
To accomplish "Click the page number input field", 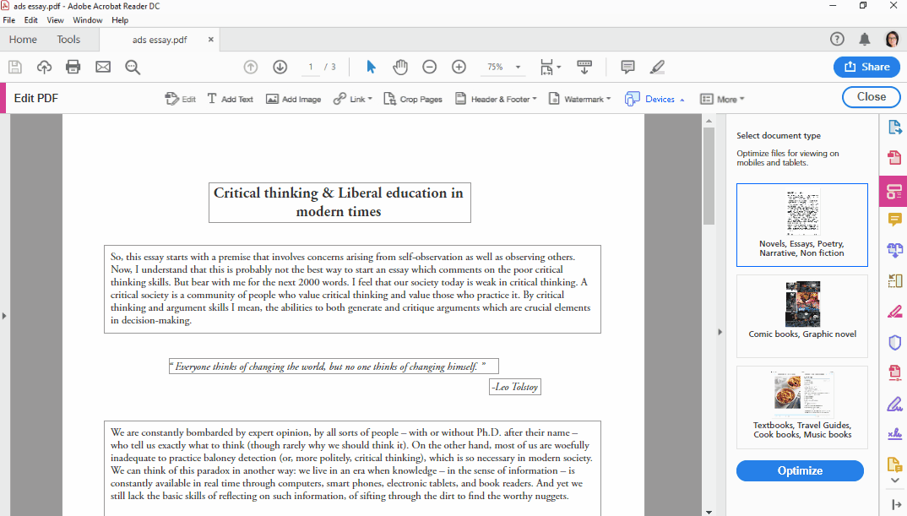I will click(311, 67).
